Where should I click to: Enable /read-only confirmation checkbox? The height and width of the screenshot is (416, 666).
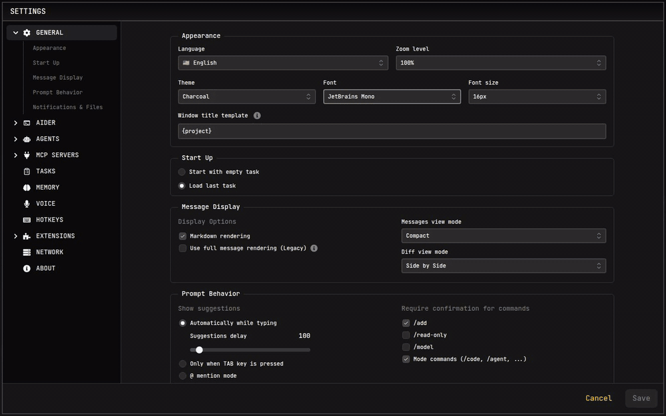point(406,335)
